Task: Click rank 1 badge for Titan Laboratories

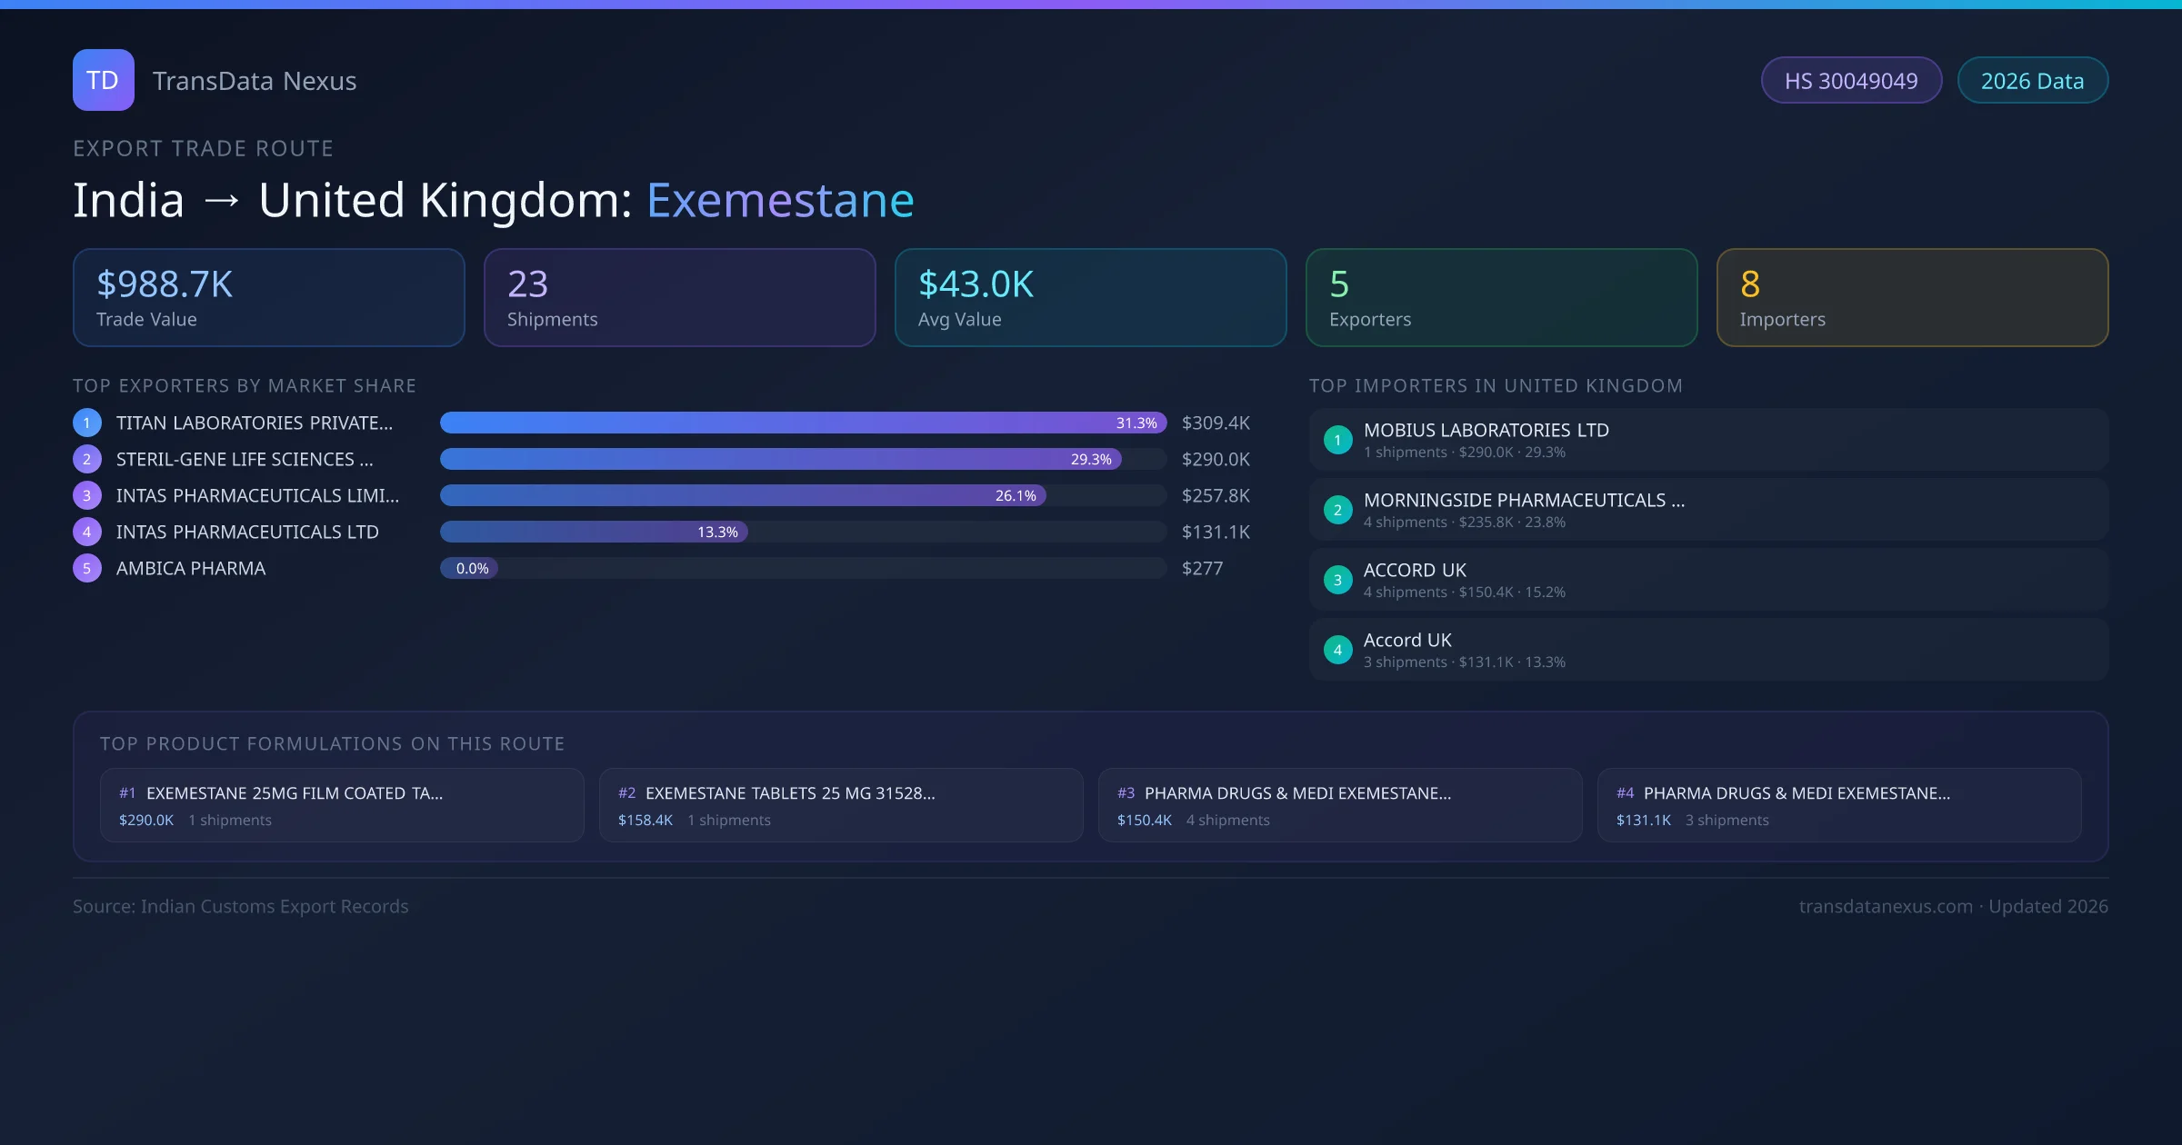Action: (x=86, y=423)
